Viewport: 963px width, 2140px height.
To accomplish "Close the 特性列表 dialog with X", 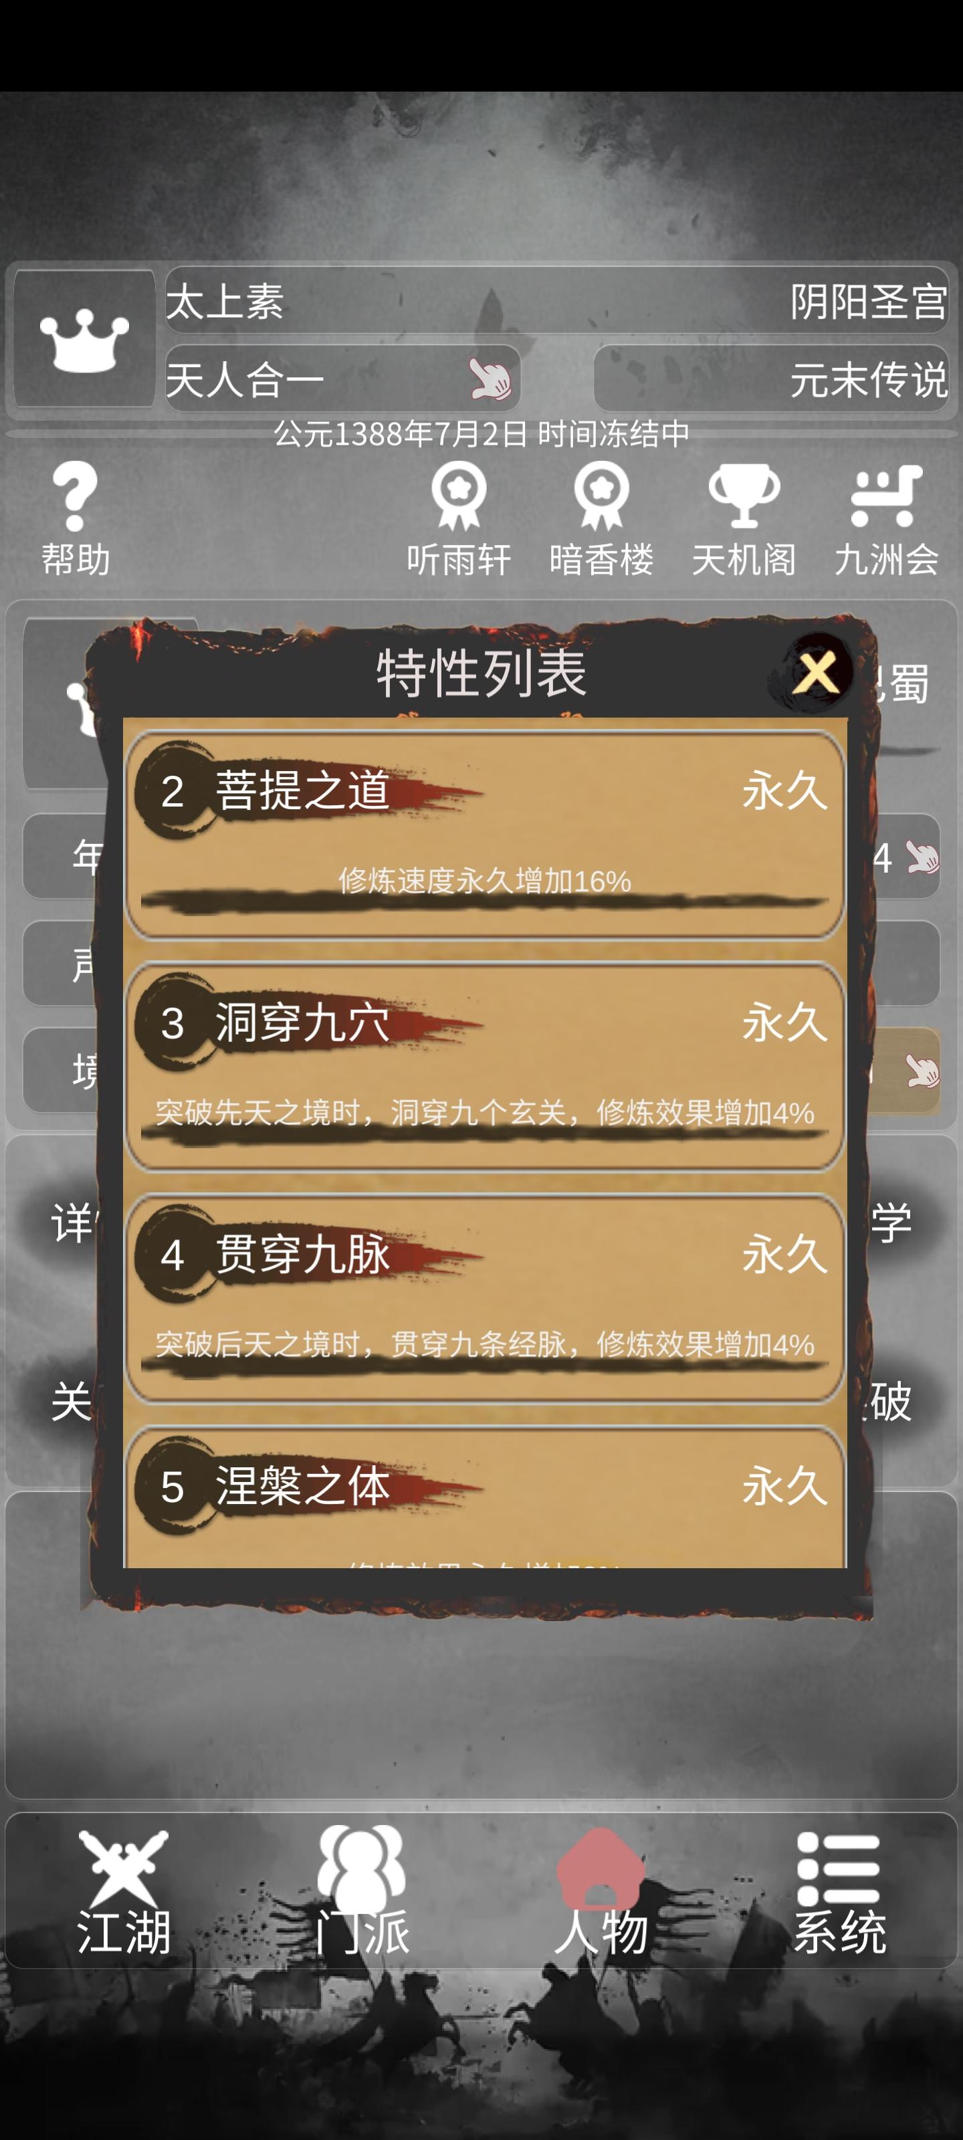I will pyautogui.click(x=815, y=671).
